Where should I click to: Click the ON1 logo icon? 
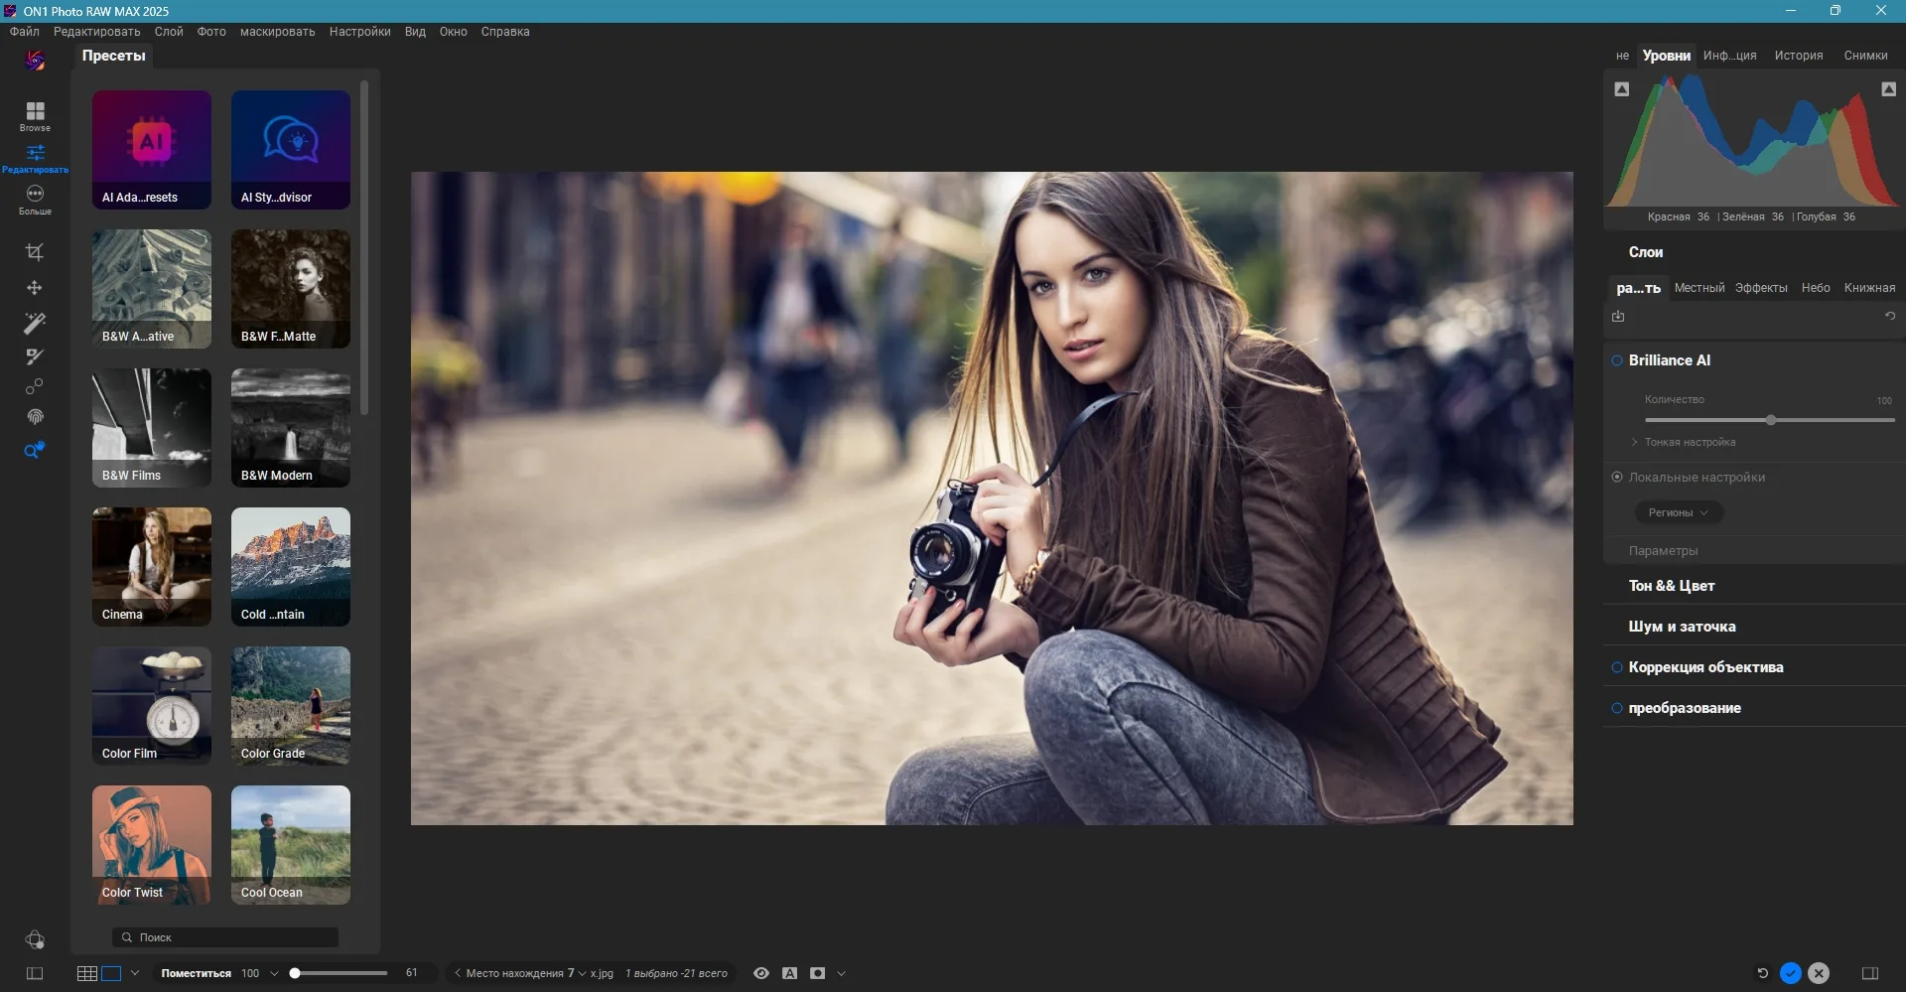[x=35, y=61]
